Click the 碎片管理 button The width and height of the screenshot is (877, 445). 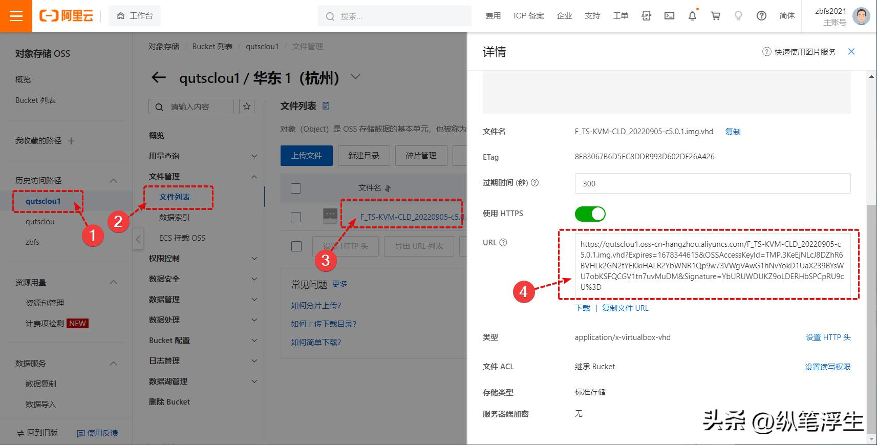click(x=421, y=156)
